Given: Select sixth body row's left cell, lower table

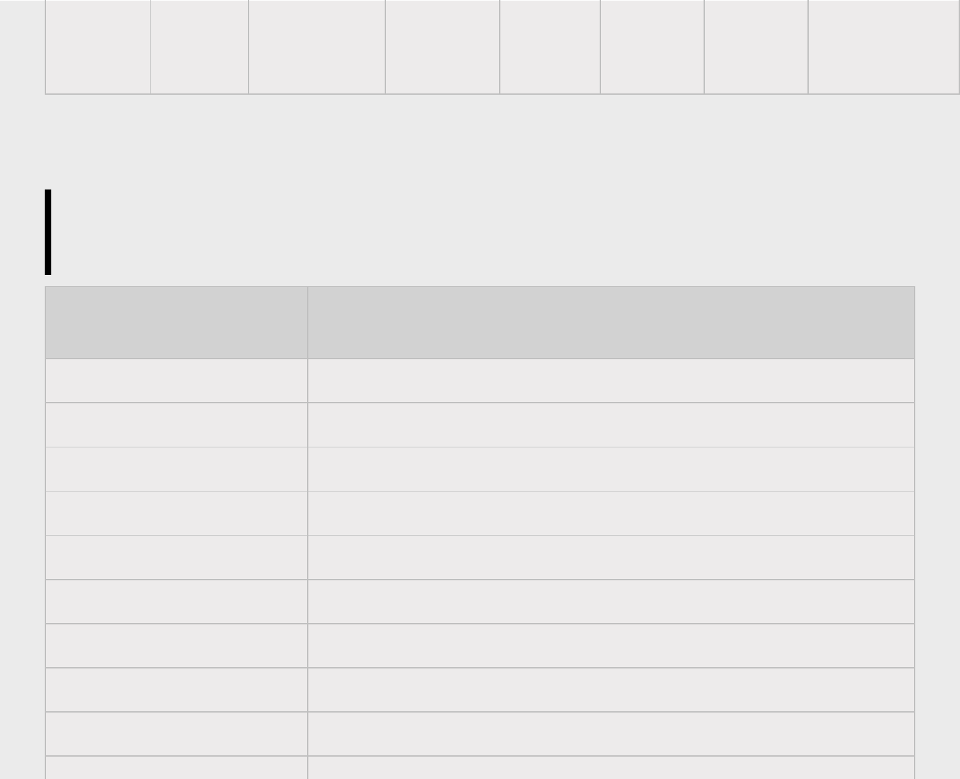Looking at the screenshot, I should coord(176,601).
